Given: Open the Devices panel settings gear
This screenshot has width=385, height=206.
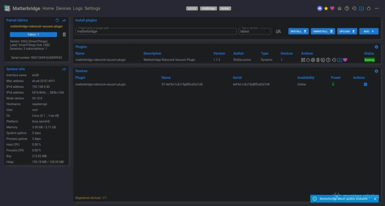Looking at the screenshot, I should 376,71.
